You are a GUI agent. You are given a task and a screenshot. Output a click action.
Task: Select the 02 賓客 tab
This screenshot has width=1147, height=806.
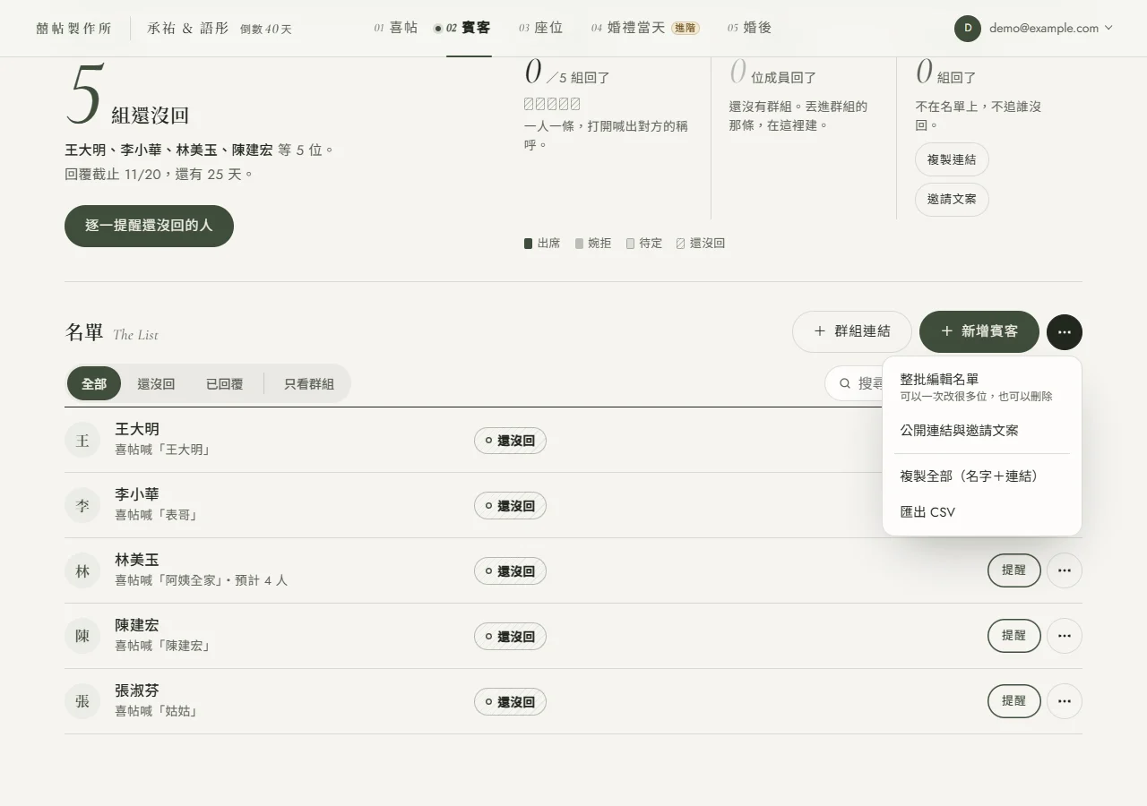[462, 28]
